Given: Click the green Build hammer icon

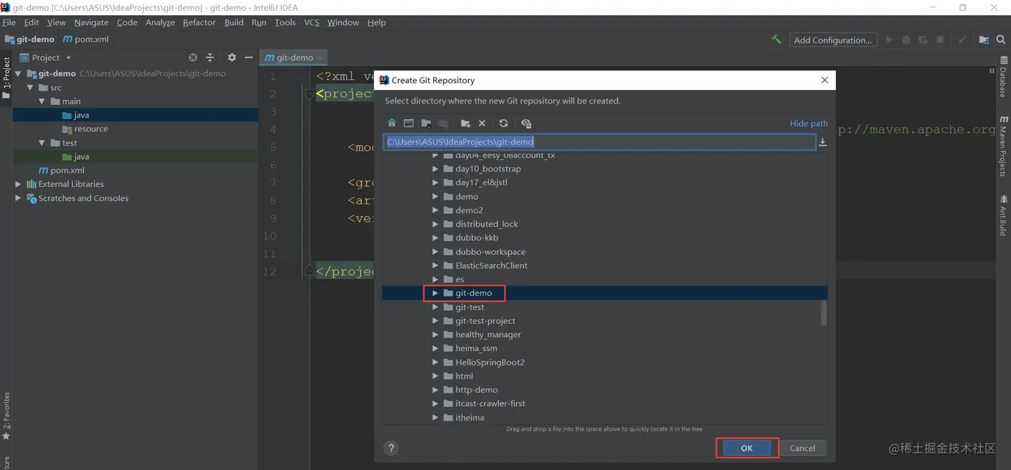Looking at the screenshot, I should point(776,39).
